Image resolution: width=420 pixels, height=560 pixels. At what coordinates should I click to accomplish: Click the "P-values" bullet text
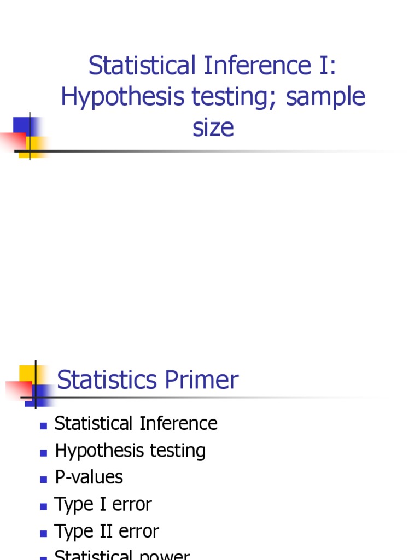[89, 477]
